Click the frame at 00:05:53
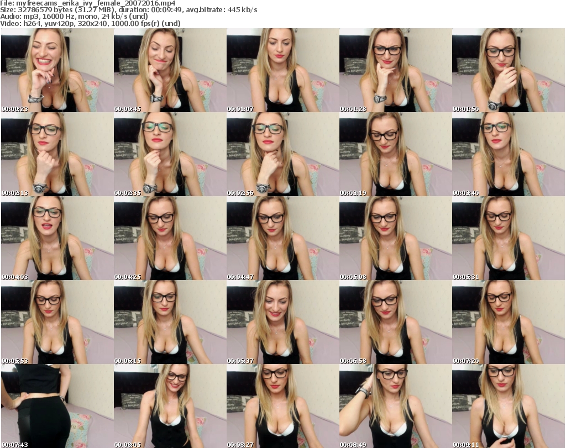This screenshot has height=448, width=566. tap(57, 322)
